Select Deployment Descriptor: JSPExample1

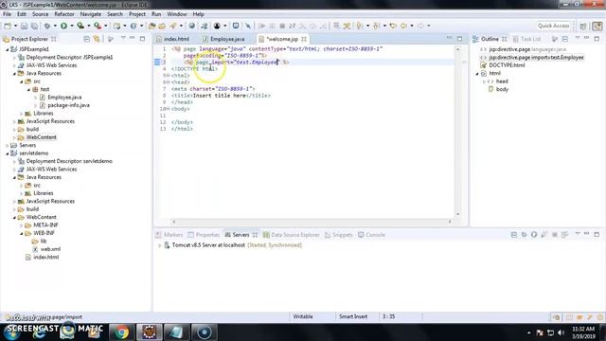[x=69, y=57]
